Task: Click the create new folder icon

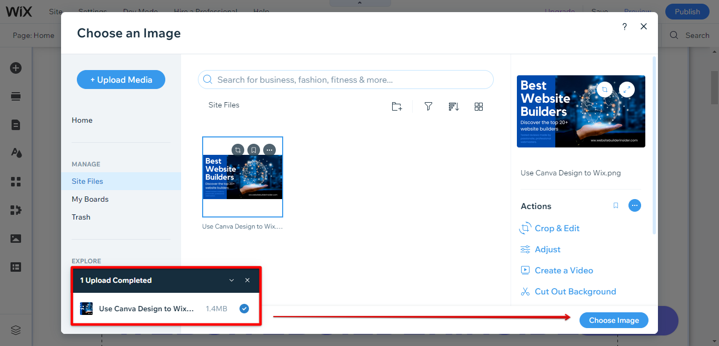Action: [x=397, y=107]
